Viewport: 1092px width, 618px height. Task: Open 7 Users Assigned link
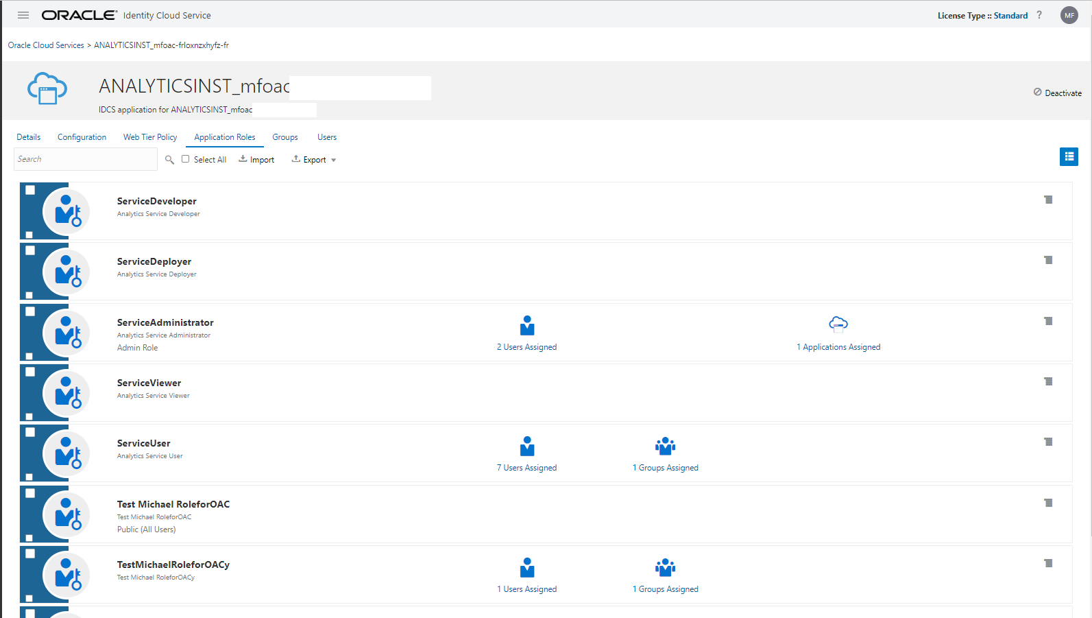pos(527,468)
